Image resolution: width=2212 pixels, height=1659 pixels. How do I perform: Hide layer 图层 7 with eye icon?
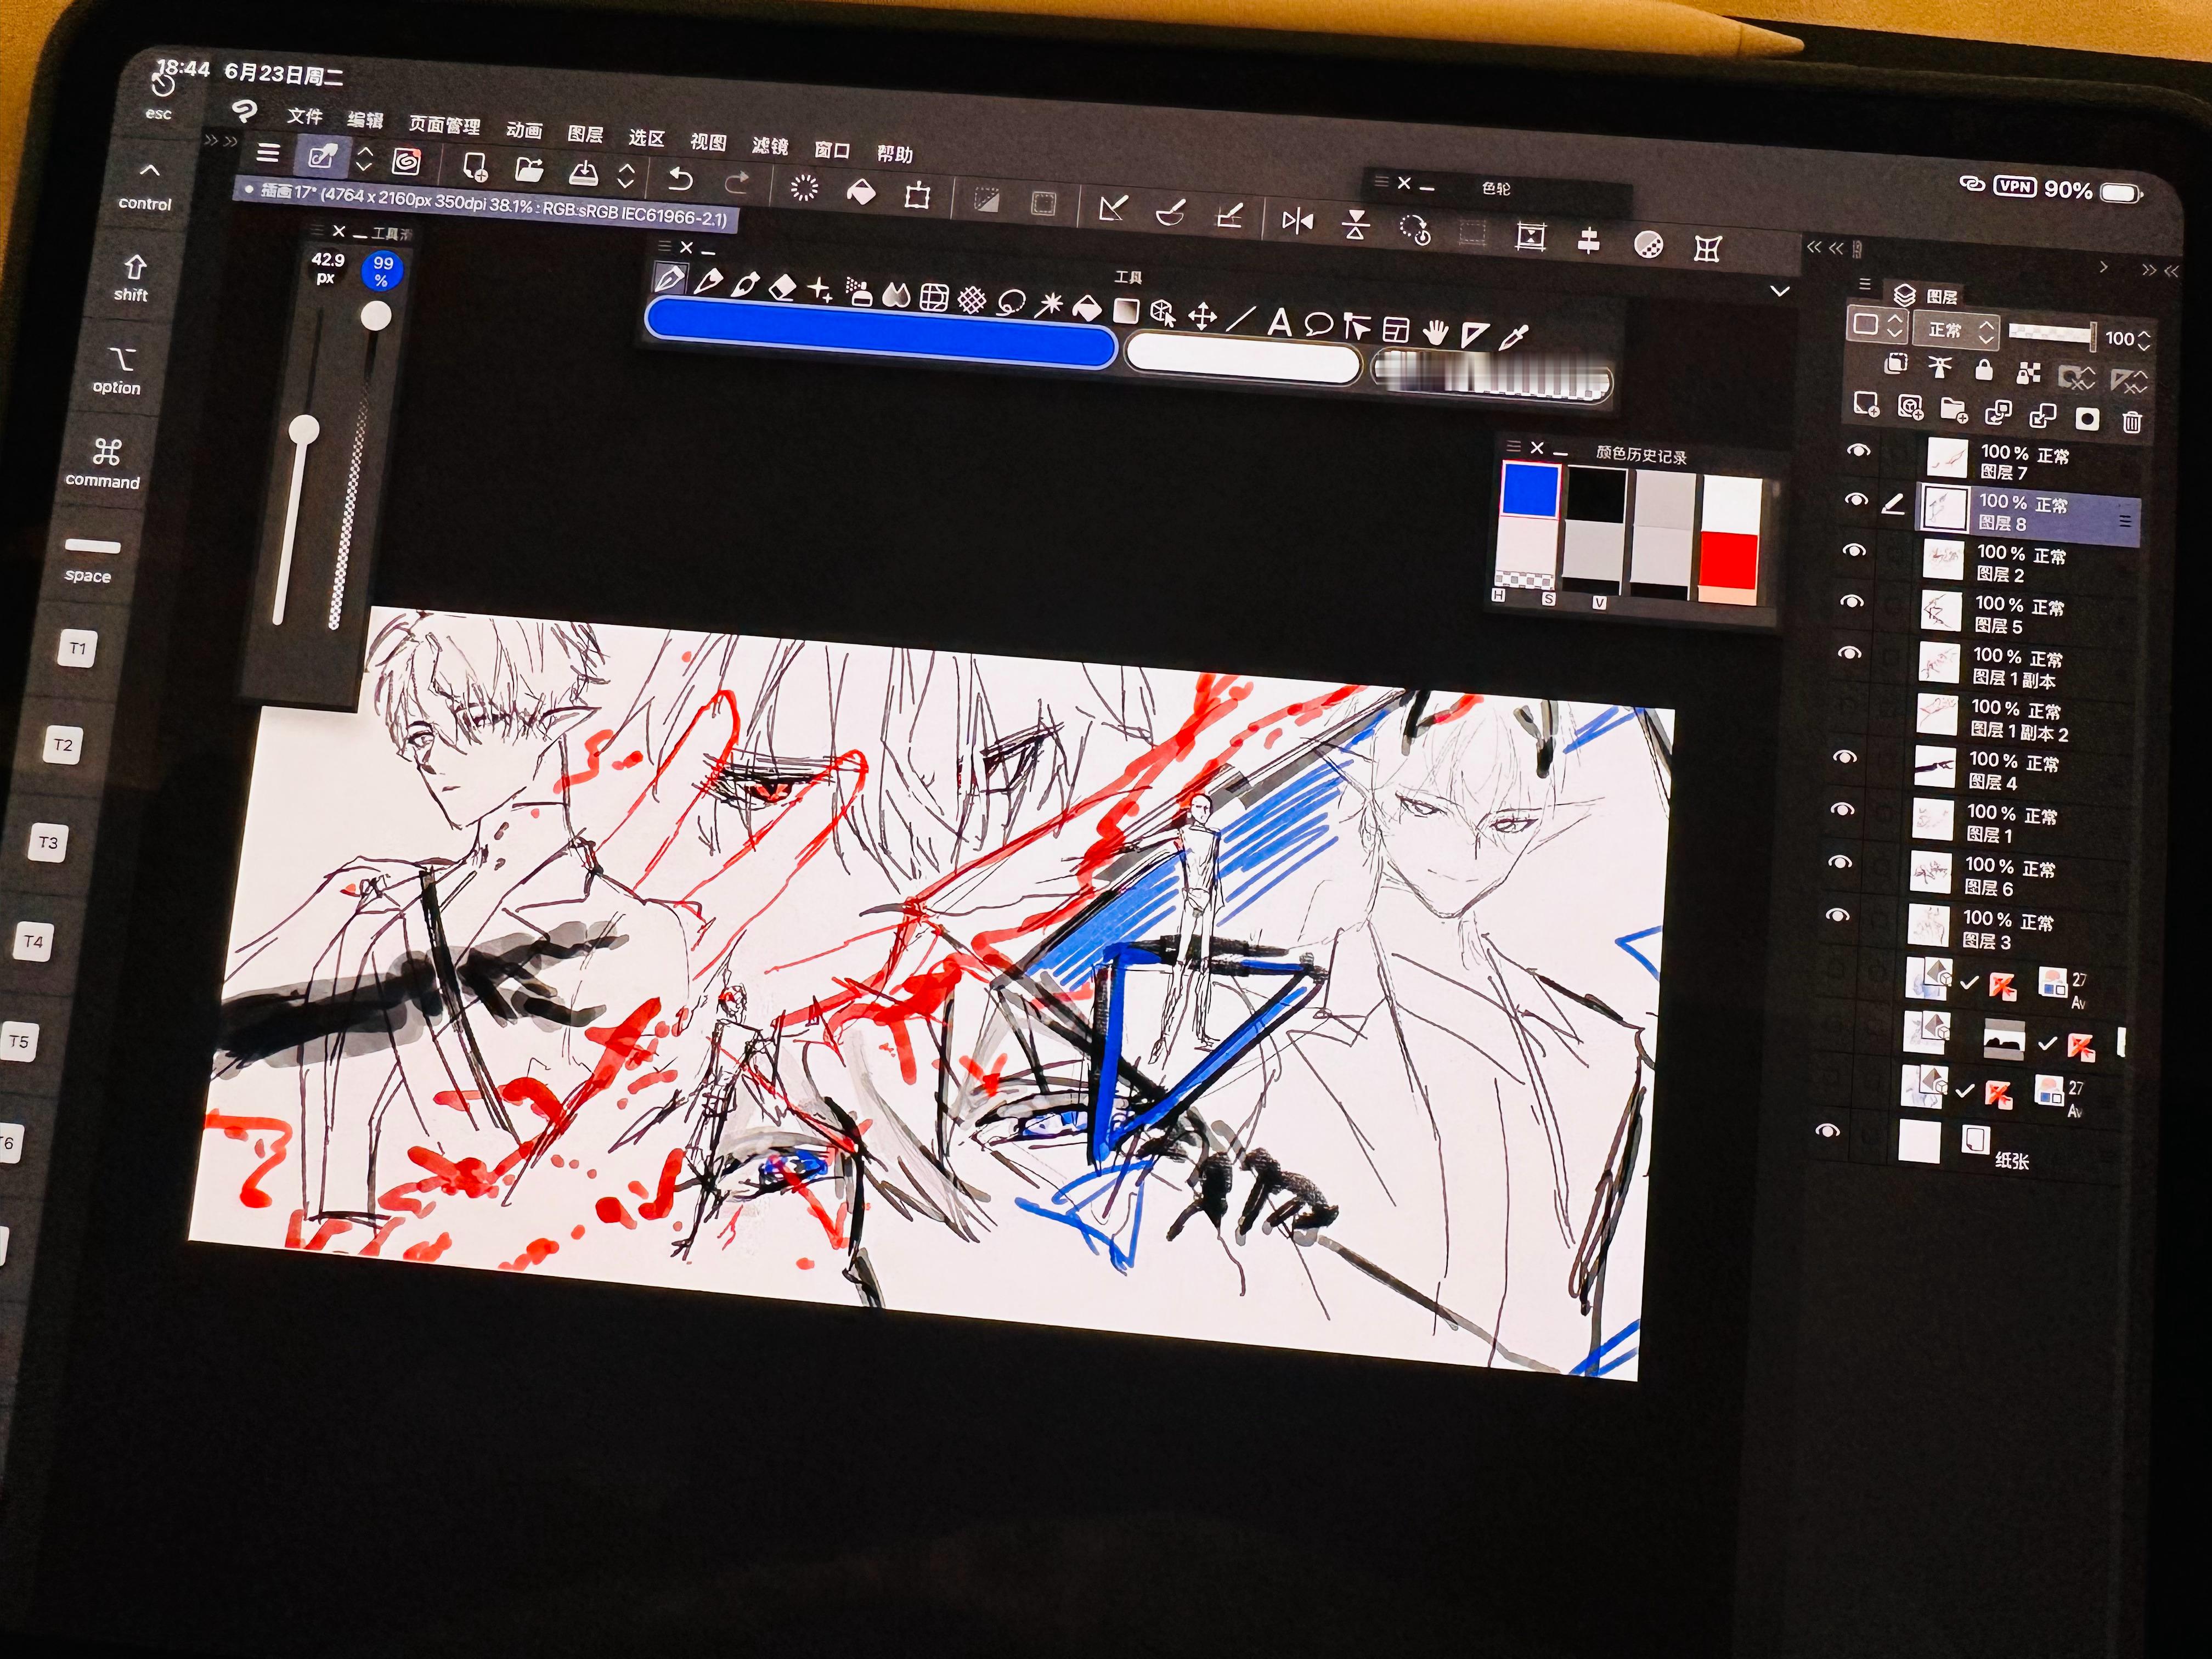point(1858,450)
